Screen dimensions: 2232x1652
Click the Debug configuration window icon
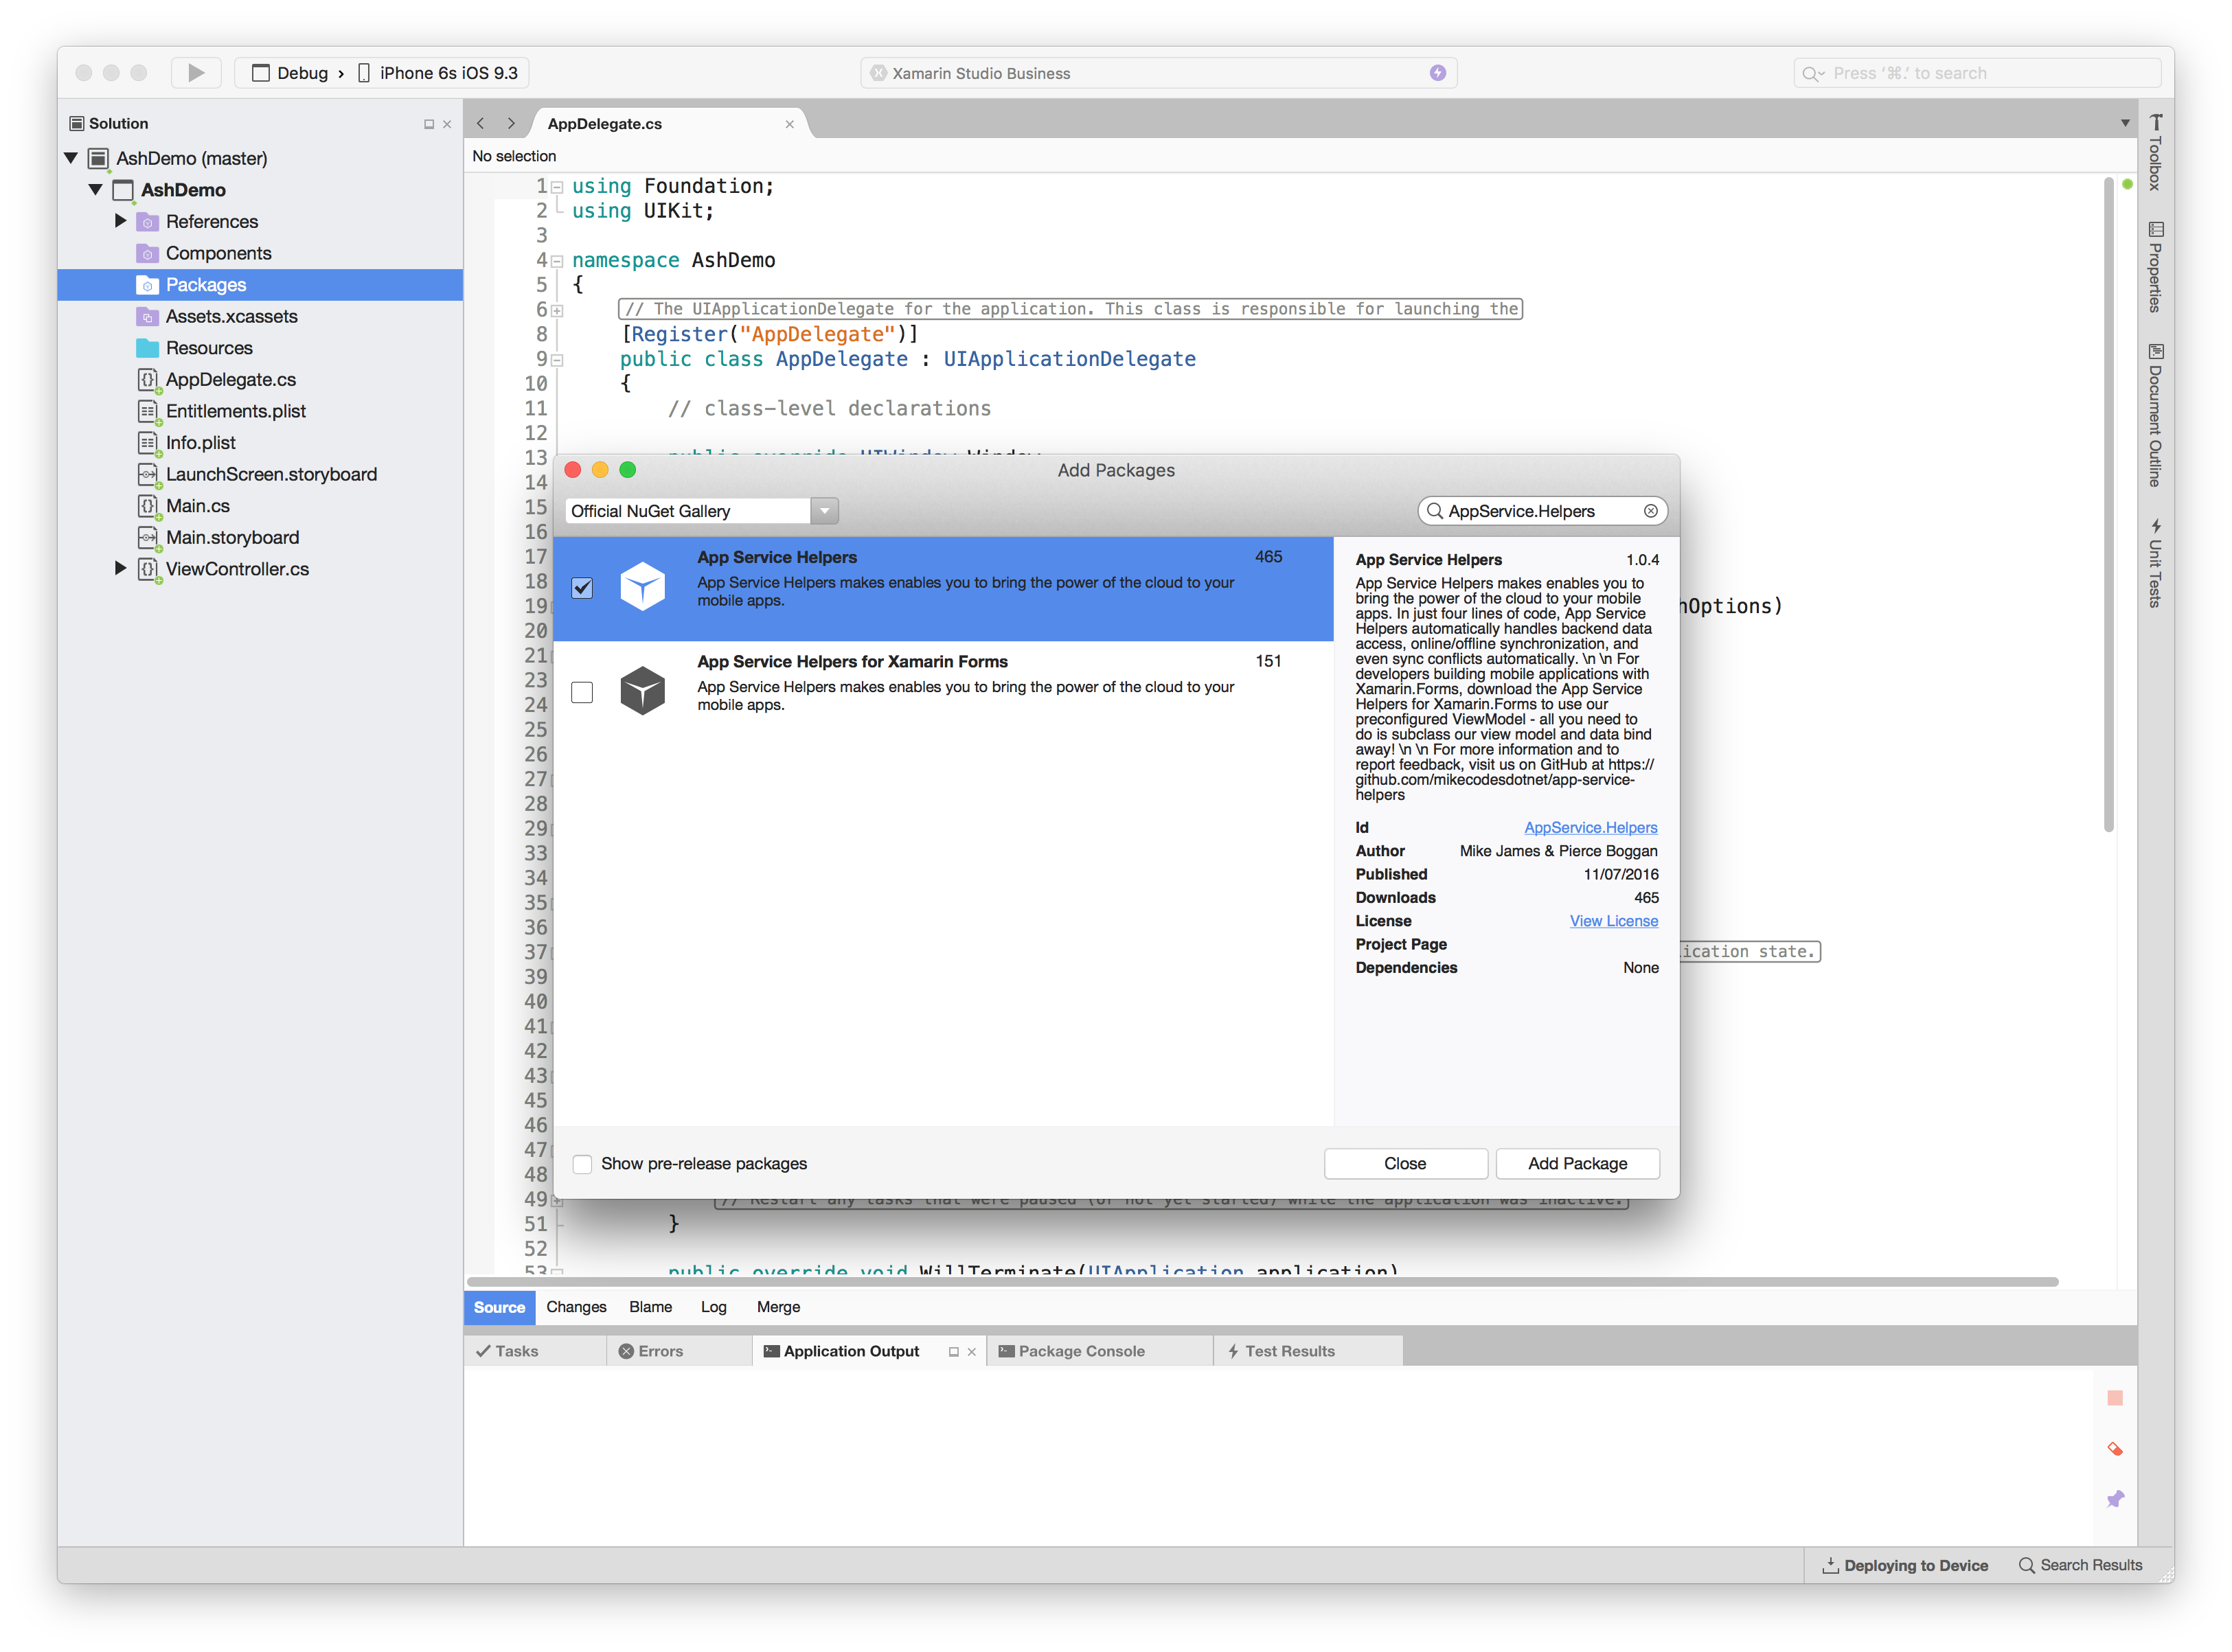pos(260,73)
